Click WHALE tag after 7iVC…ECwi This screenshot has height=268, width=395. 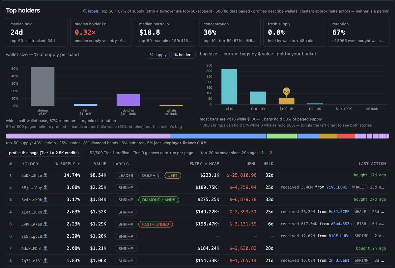pos(358,187)
